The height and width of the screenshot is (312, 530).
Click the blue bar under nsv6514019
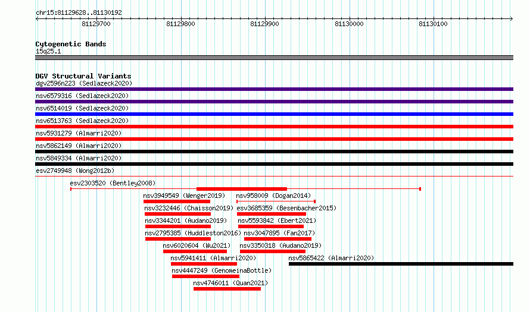tap(274, 114)
